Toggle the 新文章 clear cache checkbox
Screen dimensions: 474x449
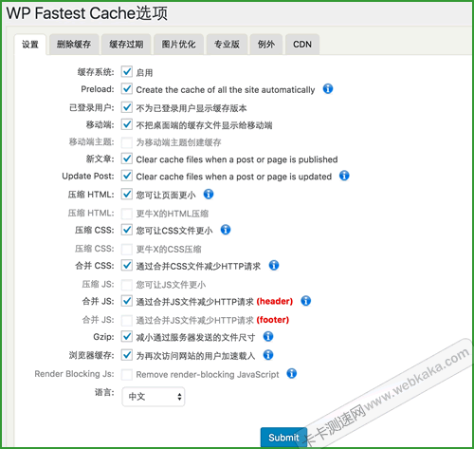[x=127, y=159]
